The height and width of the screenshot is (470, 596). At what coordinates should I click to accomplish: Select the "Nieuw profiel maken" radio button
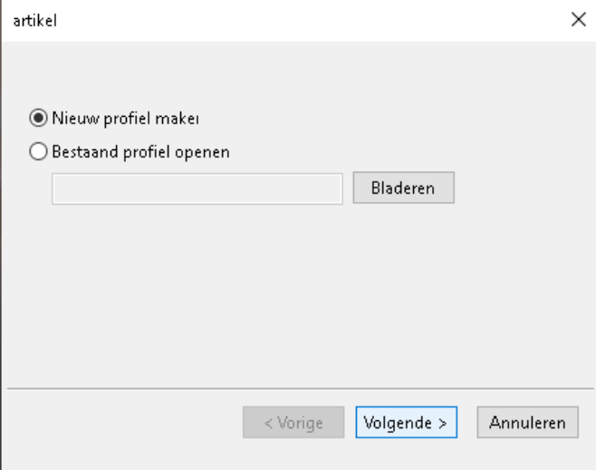coord(38,118)
